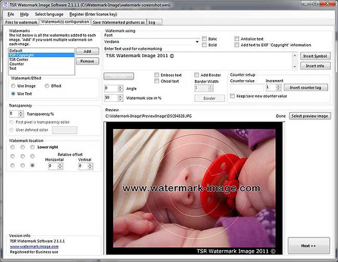
Task: Click the Border button
Action: (209, 99)
